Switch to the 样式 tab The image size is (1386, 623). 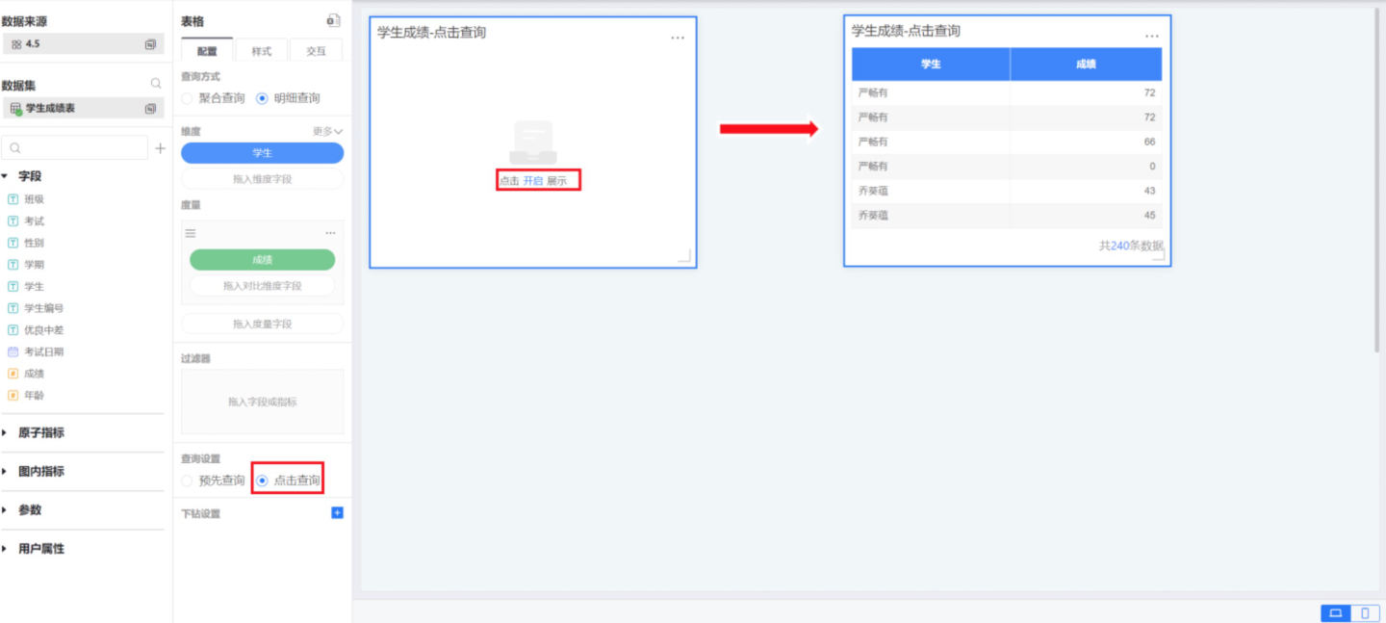point(261,51)
